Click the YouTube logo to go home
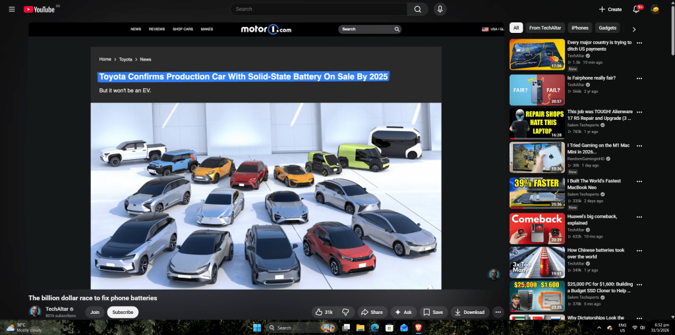Viewport: 675px width, 335px height. (x=42, y=9)
